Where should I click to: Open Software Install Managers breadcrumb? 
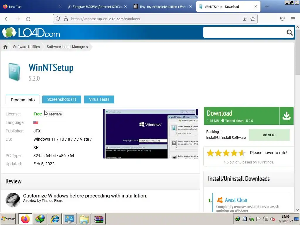point(67,47)
